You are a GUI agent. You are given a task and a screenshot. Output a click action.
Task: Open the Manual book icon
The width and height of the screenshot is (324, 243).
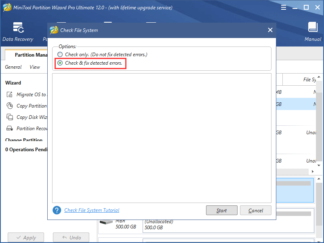[x=313, y=27]
